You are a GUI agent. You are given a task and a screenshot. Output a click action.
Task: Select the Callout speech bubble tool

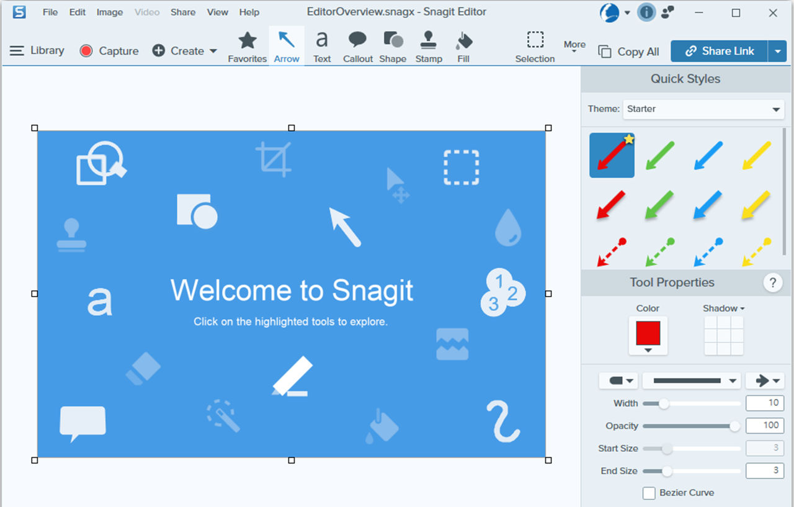tap(357, 47)
